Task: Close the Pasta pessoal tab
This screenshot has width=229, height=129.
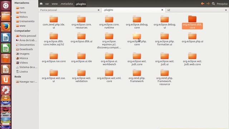Action: tap(99, 10)
